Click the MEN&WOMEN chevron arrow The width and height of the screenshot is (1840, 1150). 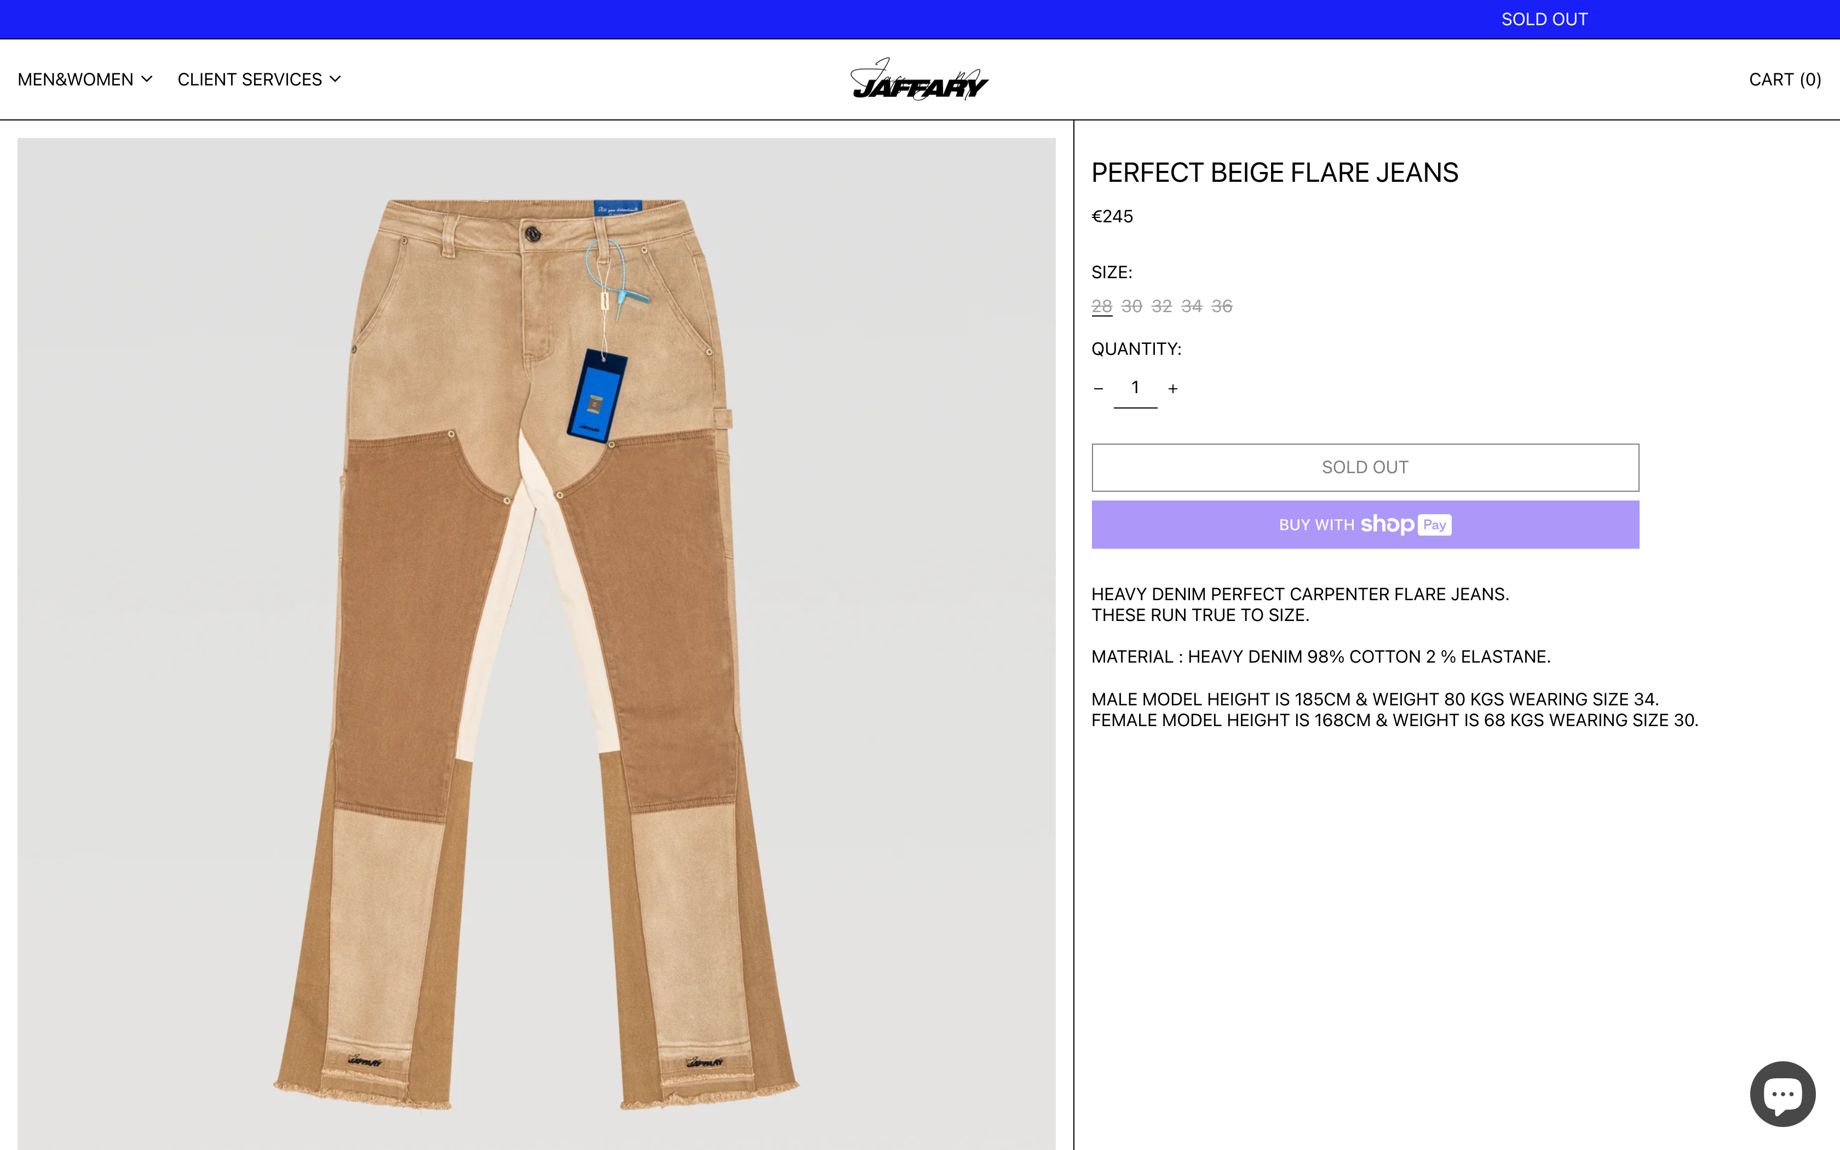click(147, 79)
